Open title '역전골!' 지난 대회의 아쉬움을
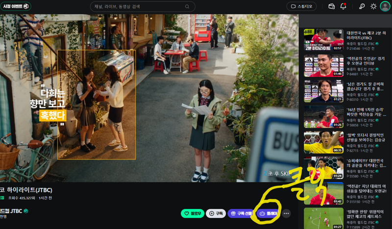Screen dimensions: 392x229 coord(367,188)
